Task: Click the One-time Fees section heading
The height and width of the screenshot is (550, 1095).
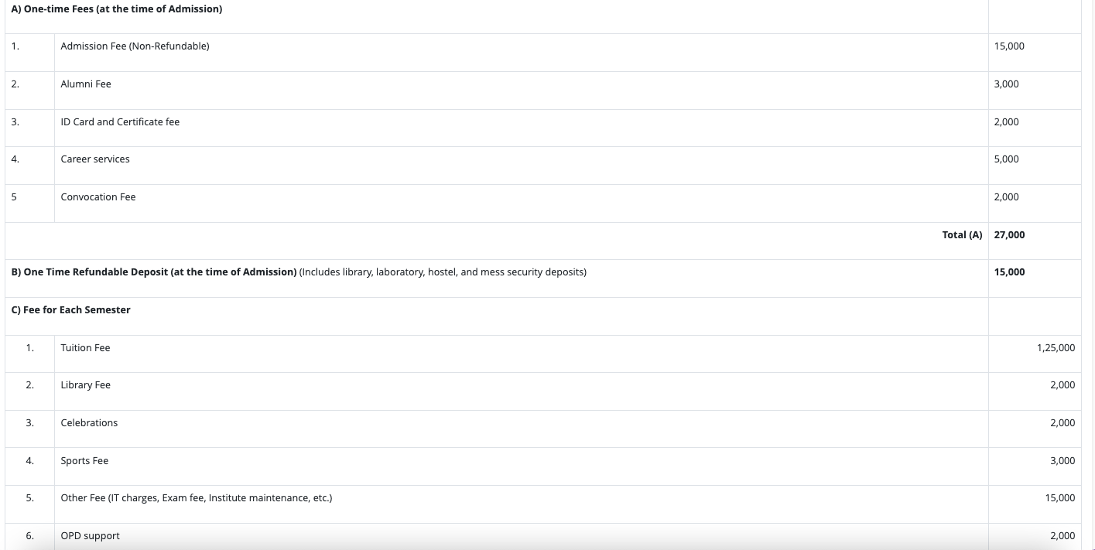Action: pos(117,9)
